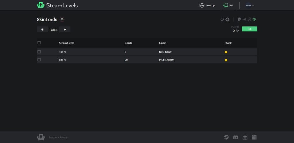Go to the previous page arrow

pyautogui.click(x=42, y=30)
